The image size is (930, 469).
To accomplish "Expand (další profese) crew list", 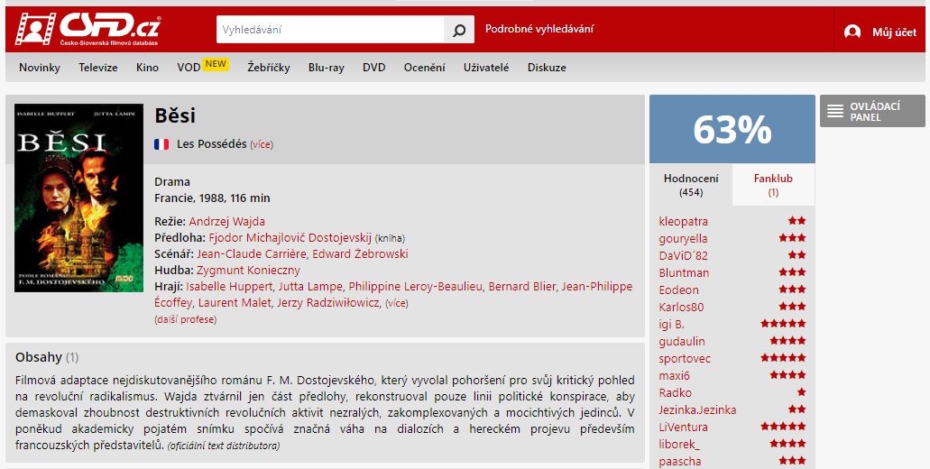I will pyautogui.click(x=186, y=319).
